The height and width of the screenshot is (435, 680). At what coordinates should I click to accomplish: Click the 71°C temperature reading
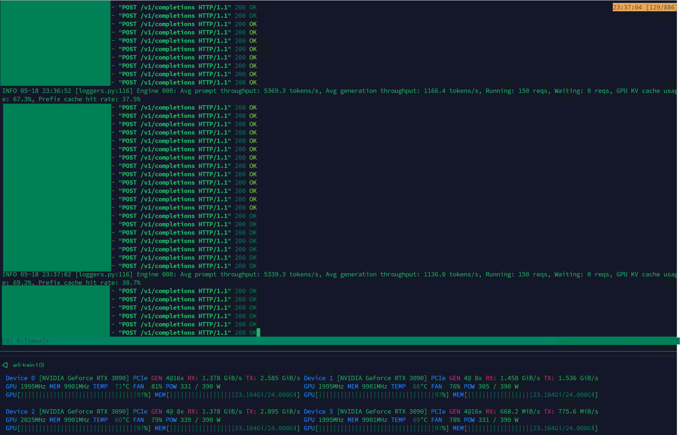click(122, 387)
